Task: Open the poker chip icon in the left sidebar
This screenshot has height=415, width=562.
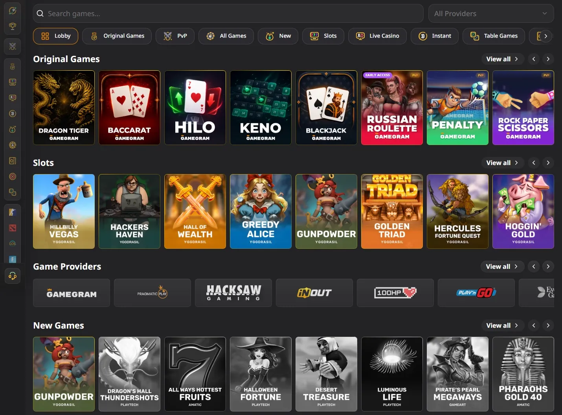Action: pos(13,145)
